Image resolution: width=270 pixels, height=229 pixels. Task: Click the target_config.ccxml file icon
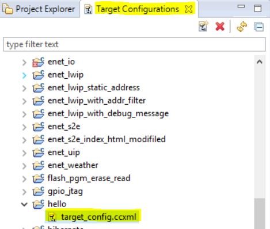point(52,217)
